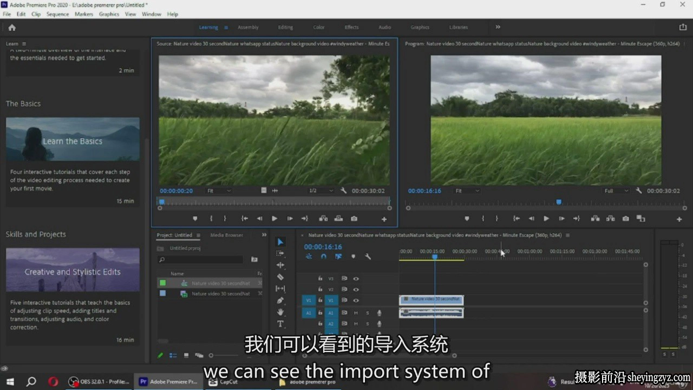Click Overwrite button in Source monitor

tap(338, 219)
